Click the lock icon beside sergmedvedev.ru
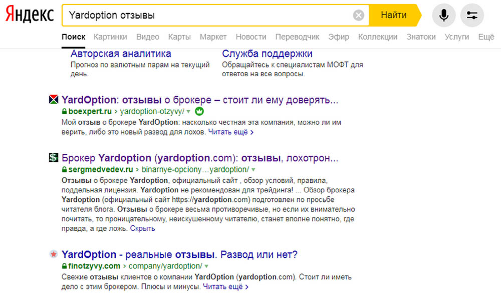The height and width of the screenshot is (297, 501). (x=64, y=169)
